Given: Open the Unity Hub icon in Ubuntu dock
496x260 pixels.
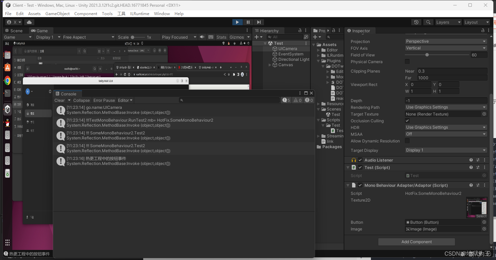Looking at the screenshot, I should tap(7, 109).
